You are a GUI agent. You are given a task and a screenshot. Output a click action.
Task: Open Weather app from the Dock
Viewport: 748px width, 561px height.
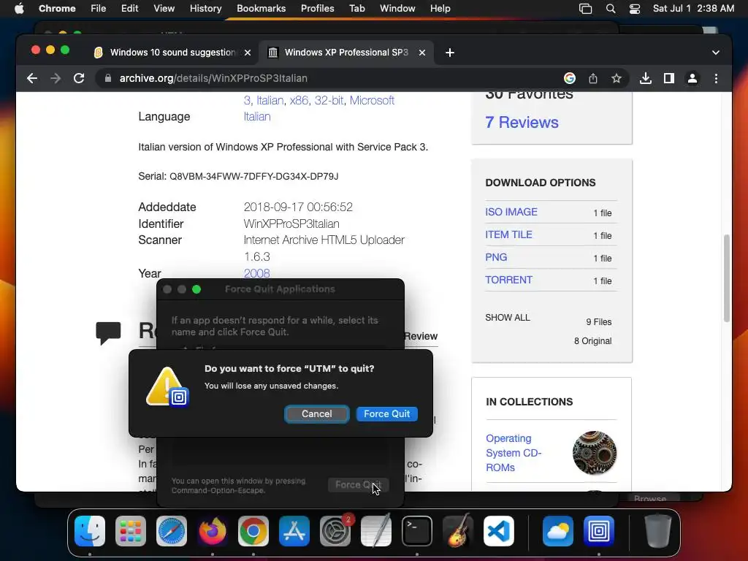point(557,531)
